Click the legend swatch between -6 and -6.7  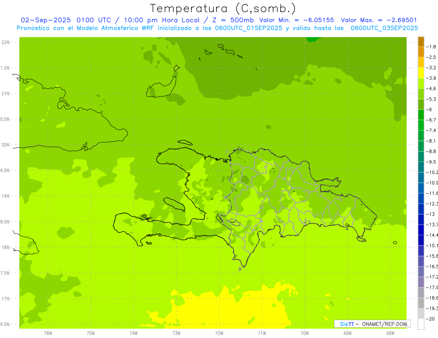tap(421, 114)
